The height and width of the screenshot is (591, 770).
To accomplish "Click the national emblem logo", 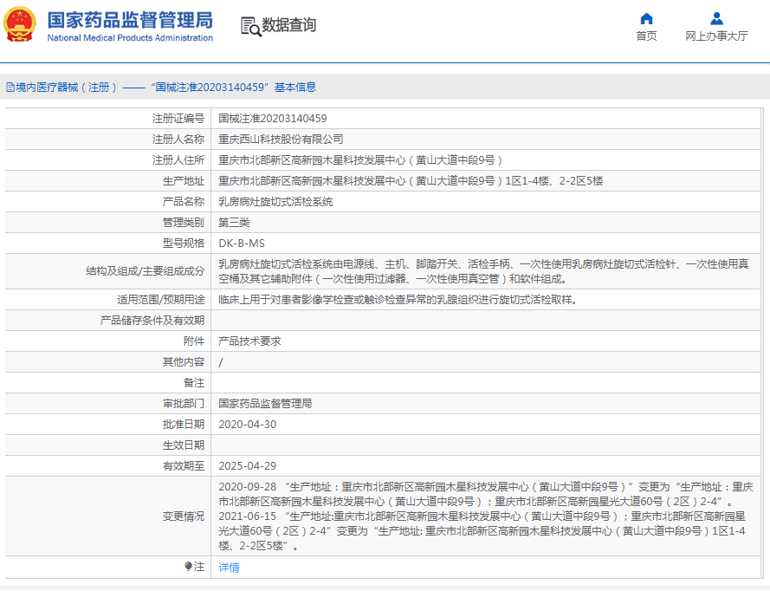I will [x=20, y=24].
